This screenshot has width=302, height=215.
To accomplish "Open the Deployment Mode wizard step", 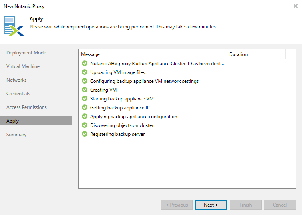I will [x=26, y=53].
